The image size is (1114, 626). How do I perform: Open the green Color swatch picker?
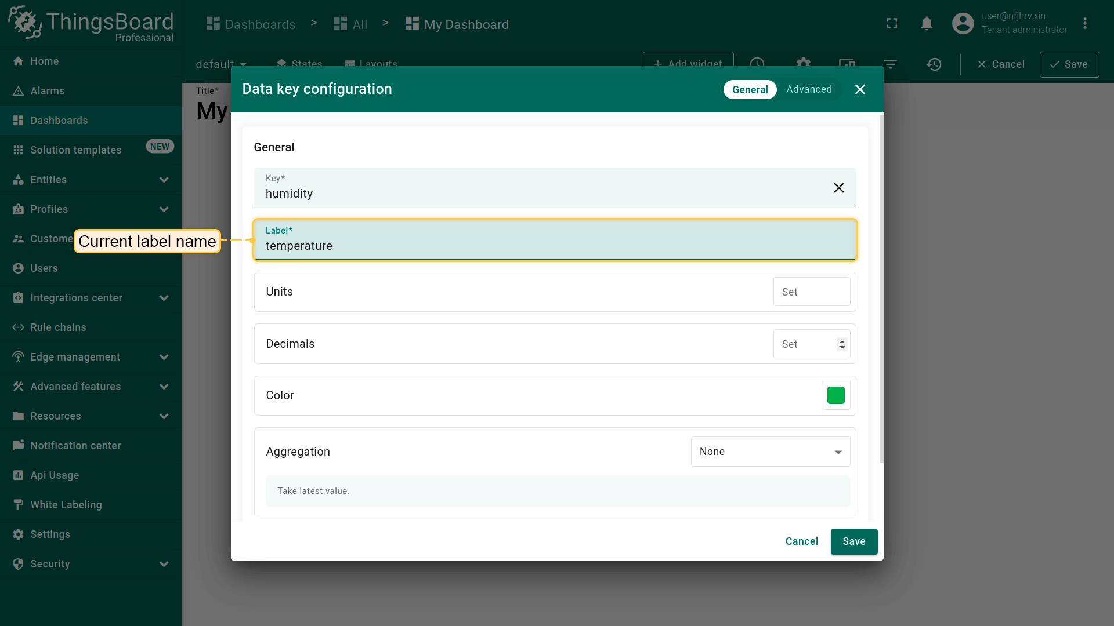[x=835, y=395]
